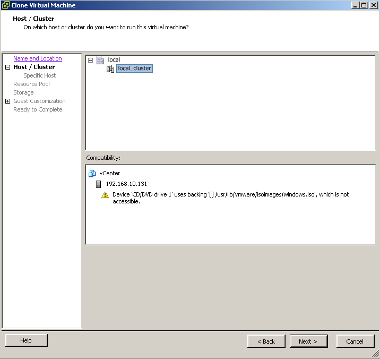Screen dimensions: 380x359
Task: Select the vCenter compatibility entry text
Action: [110, 173]
